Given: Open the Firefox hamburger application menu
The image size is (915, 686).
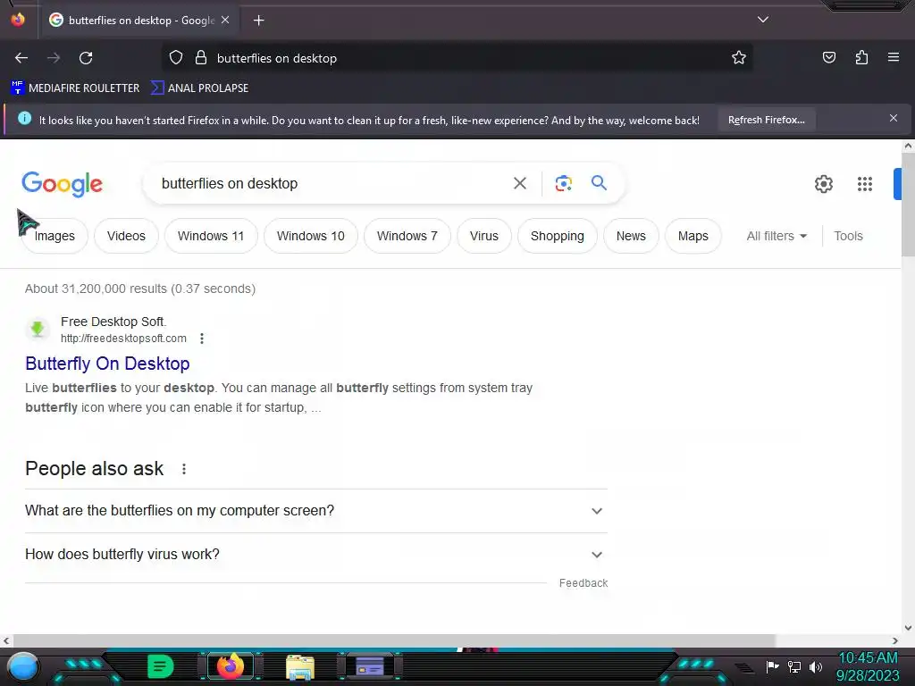Looking at the screenshot, I should [894, 57].
